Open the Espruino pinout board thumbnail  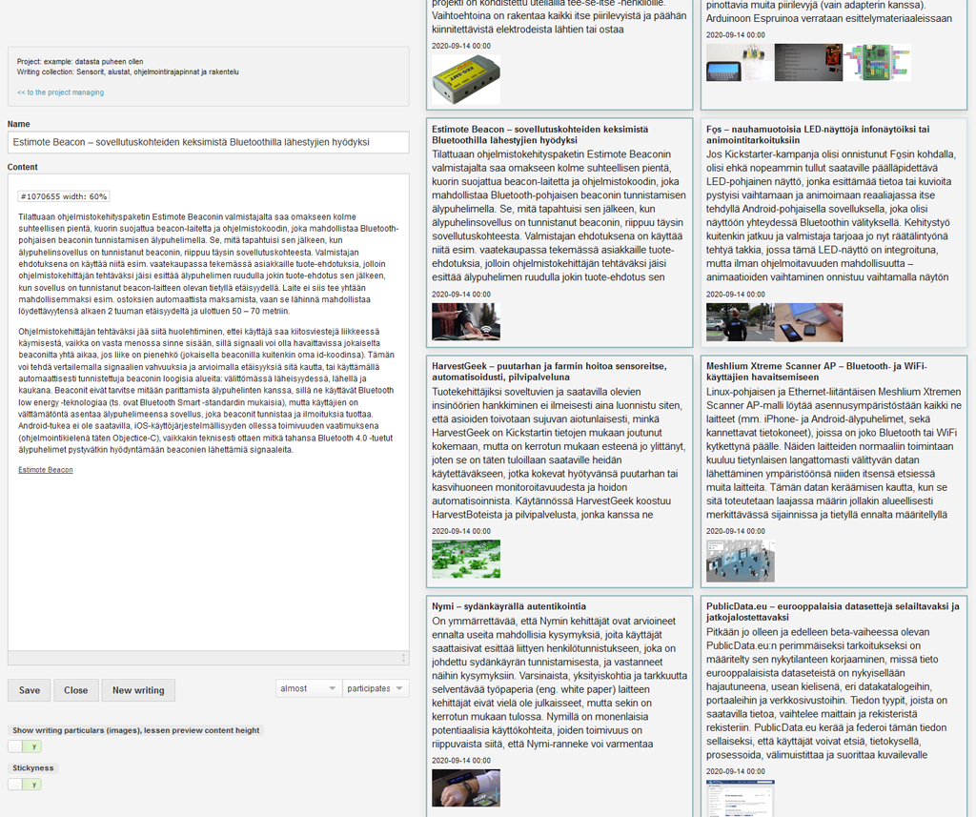877,62
